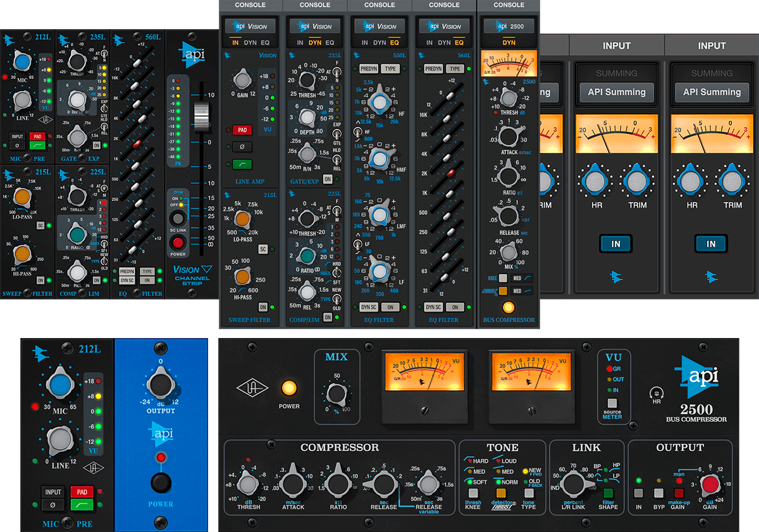This screenshot has width=759, height=532.
Task: Click API arrow logo under first API Summing
Action: click(x=616, y=276)
